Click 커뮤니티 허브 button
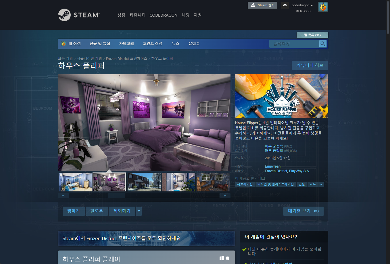 point(310,65)
